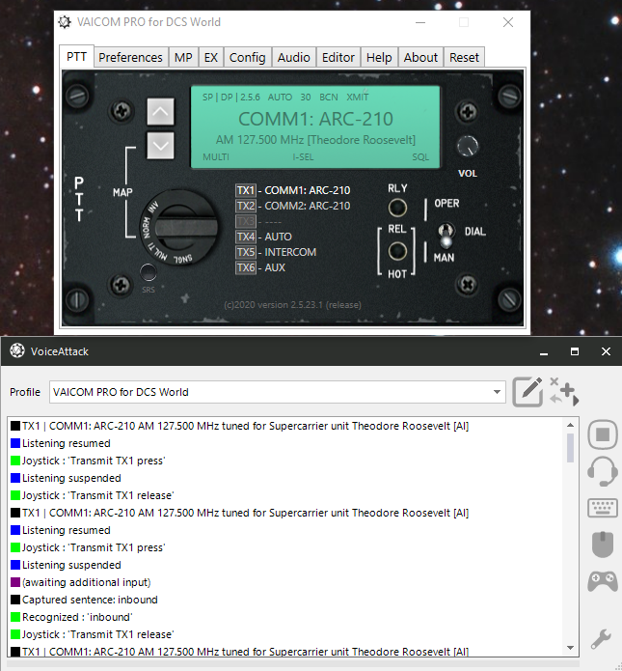This screenshot has height=671, width=622.
Task: Open the Reset tab
Action: click(x=464, y=57)
